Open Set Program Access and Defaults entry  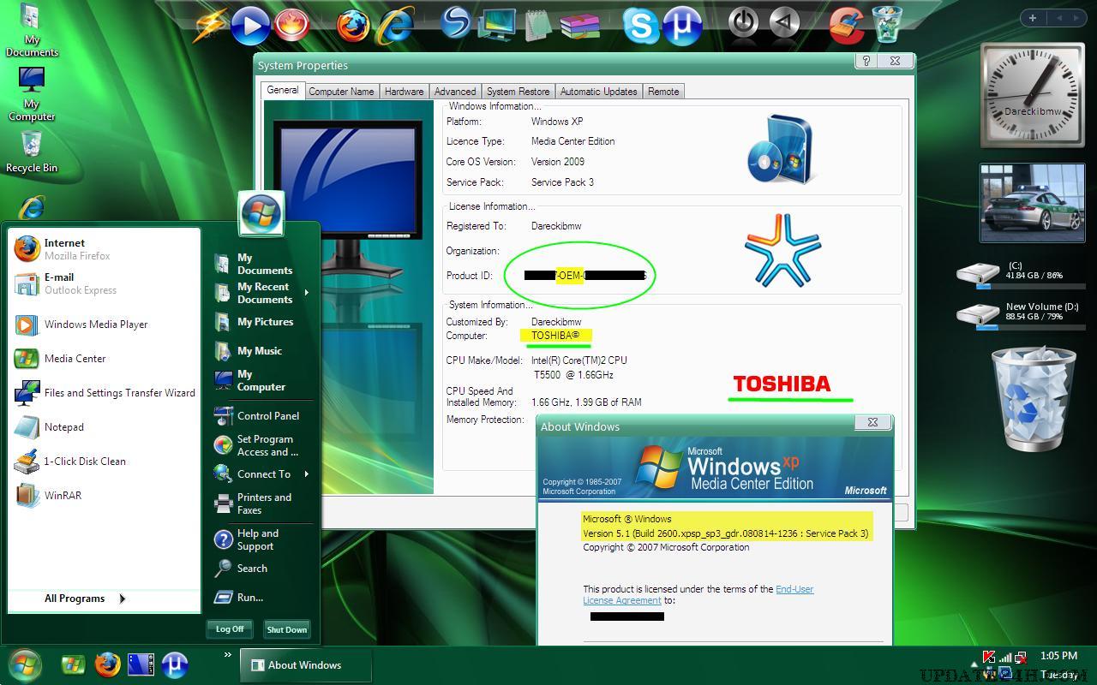261,445
